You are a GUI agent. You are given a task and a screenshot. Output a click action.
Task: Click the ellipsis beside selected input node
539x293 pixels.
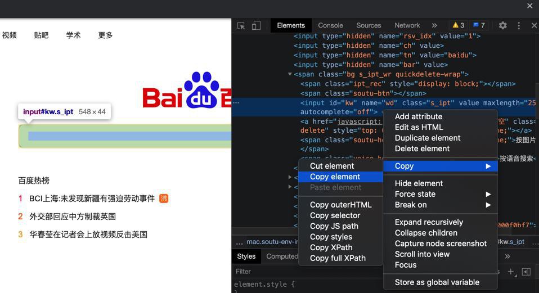pyautogui.click(x=236, y=103)
